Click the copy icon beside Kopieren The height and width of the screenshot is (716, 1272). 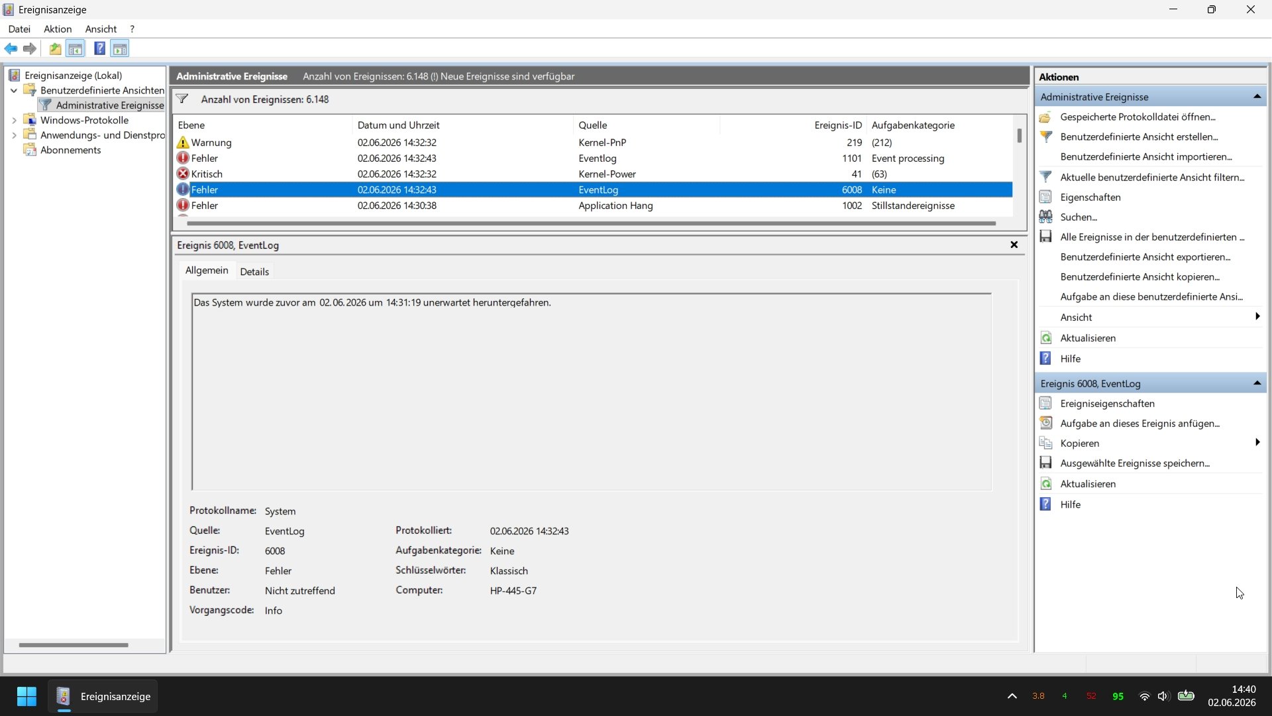coord(1045,443)
